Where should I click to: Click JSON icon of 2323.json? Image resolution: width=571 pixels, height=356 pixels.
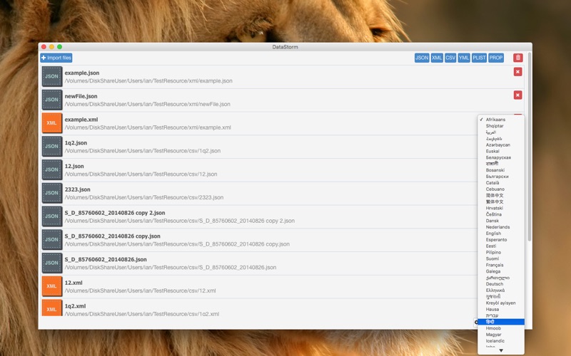click(51, 192)
